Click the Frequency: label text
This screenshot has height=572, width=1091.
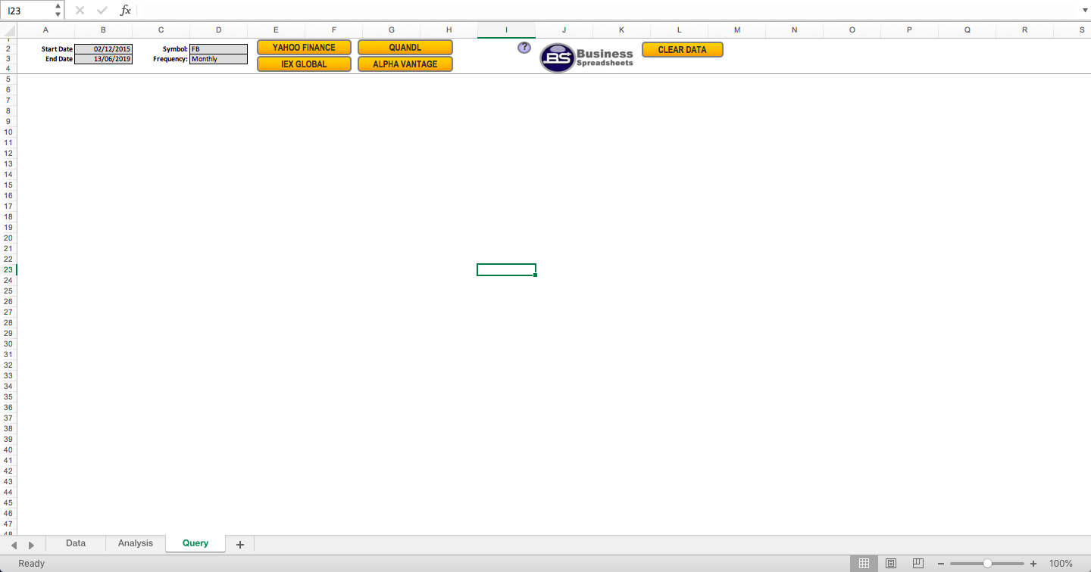(170, 59)
